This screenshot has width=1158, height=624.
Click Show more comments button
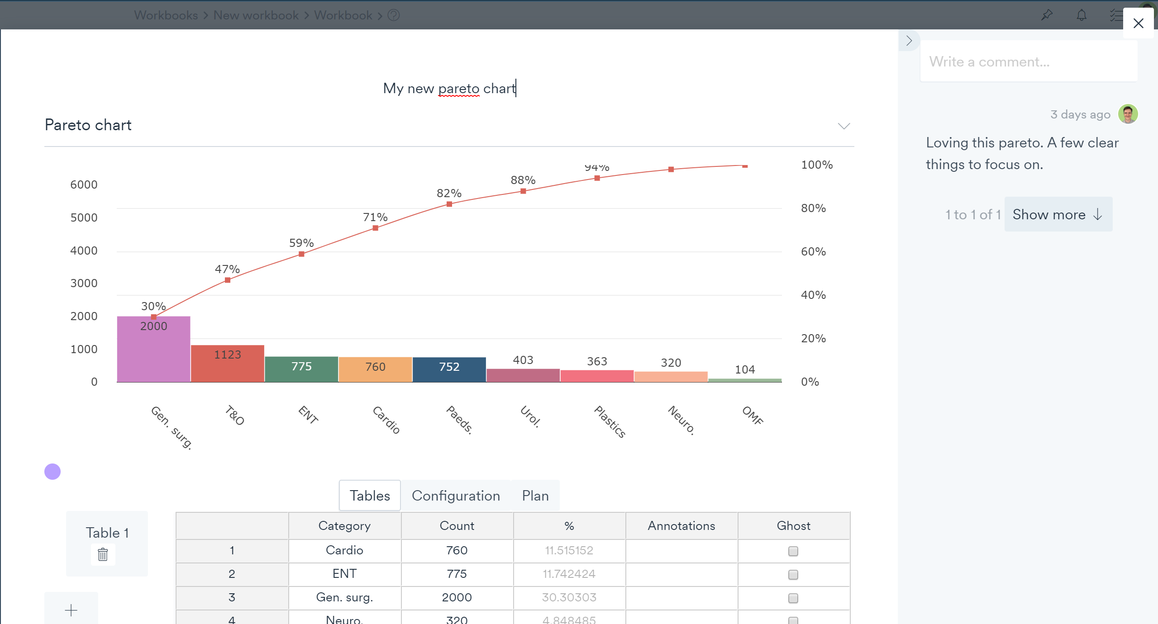tap(1058, 214)
